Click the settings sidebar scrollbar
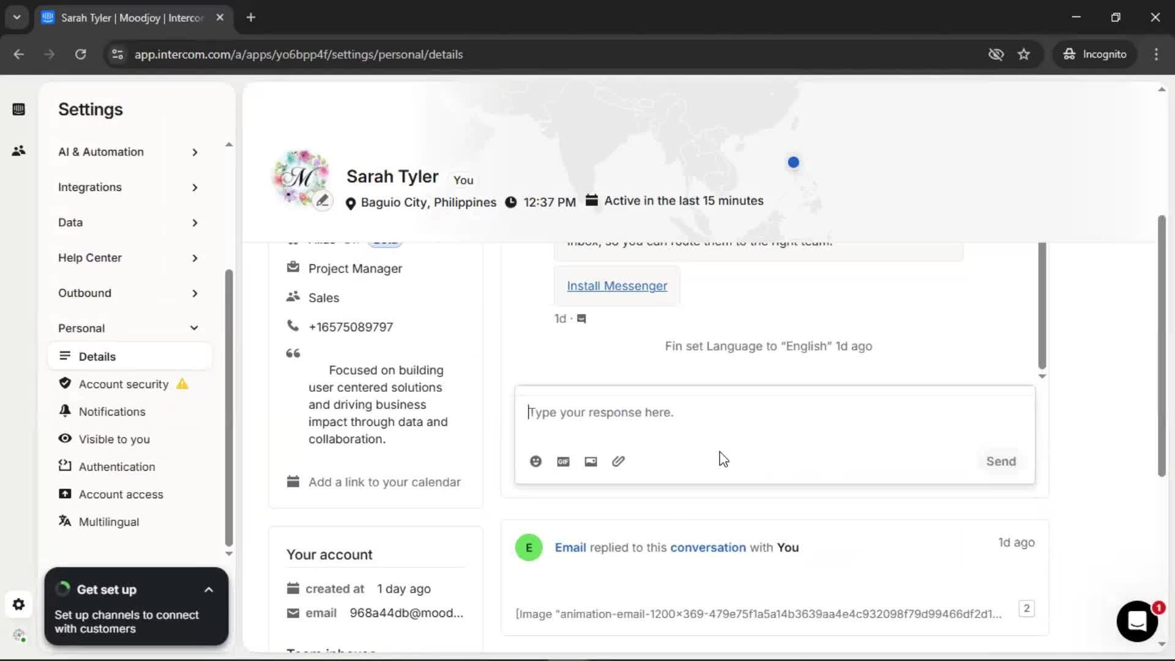Viewport: 1175px width, 661px height. (x=229, y=407)
